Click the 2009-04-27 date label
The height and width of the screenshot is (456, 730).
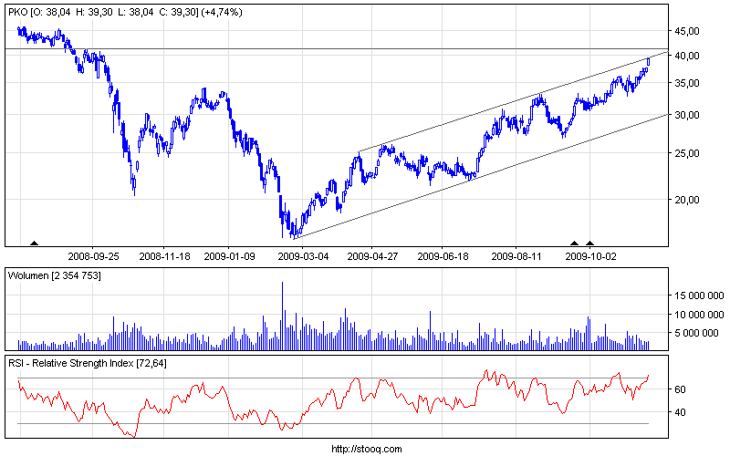[372, 256]
